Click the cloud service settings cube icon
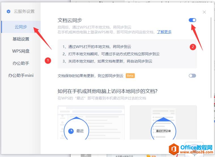 point(8,12)
